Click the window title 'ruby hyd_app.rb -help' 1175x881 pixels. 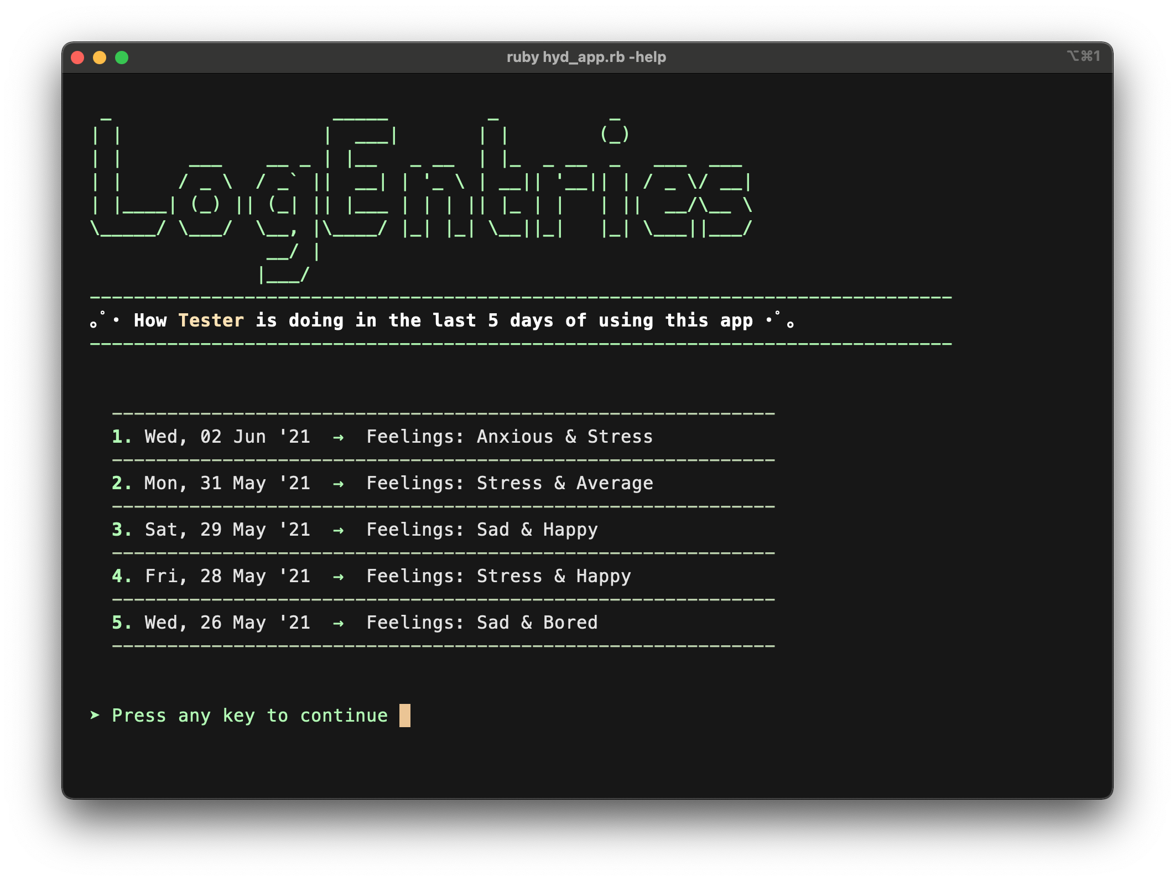pos(586,57)
